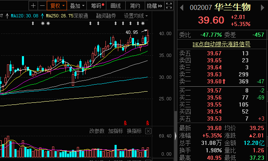268x161 pixels.
Task: Collapse right panel via splitter arrow
Action: coord(175,136)
